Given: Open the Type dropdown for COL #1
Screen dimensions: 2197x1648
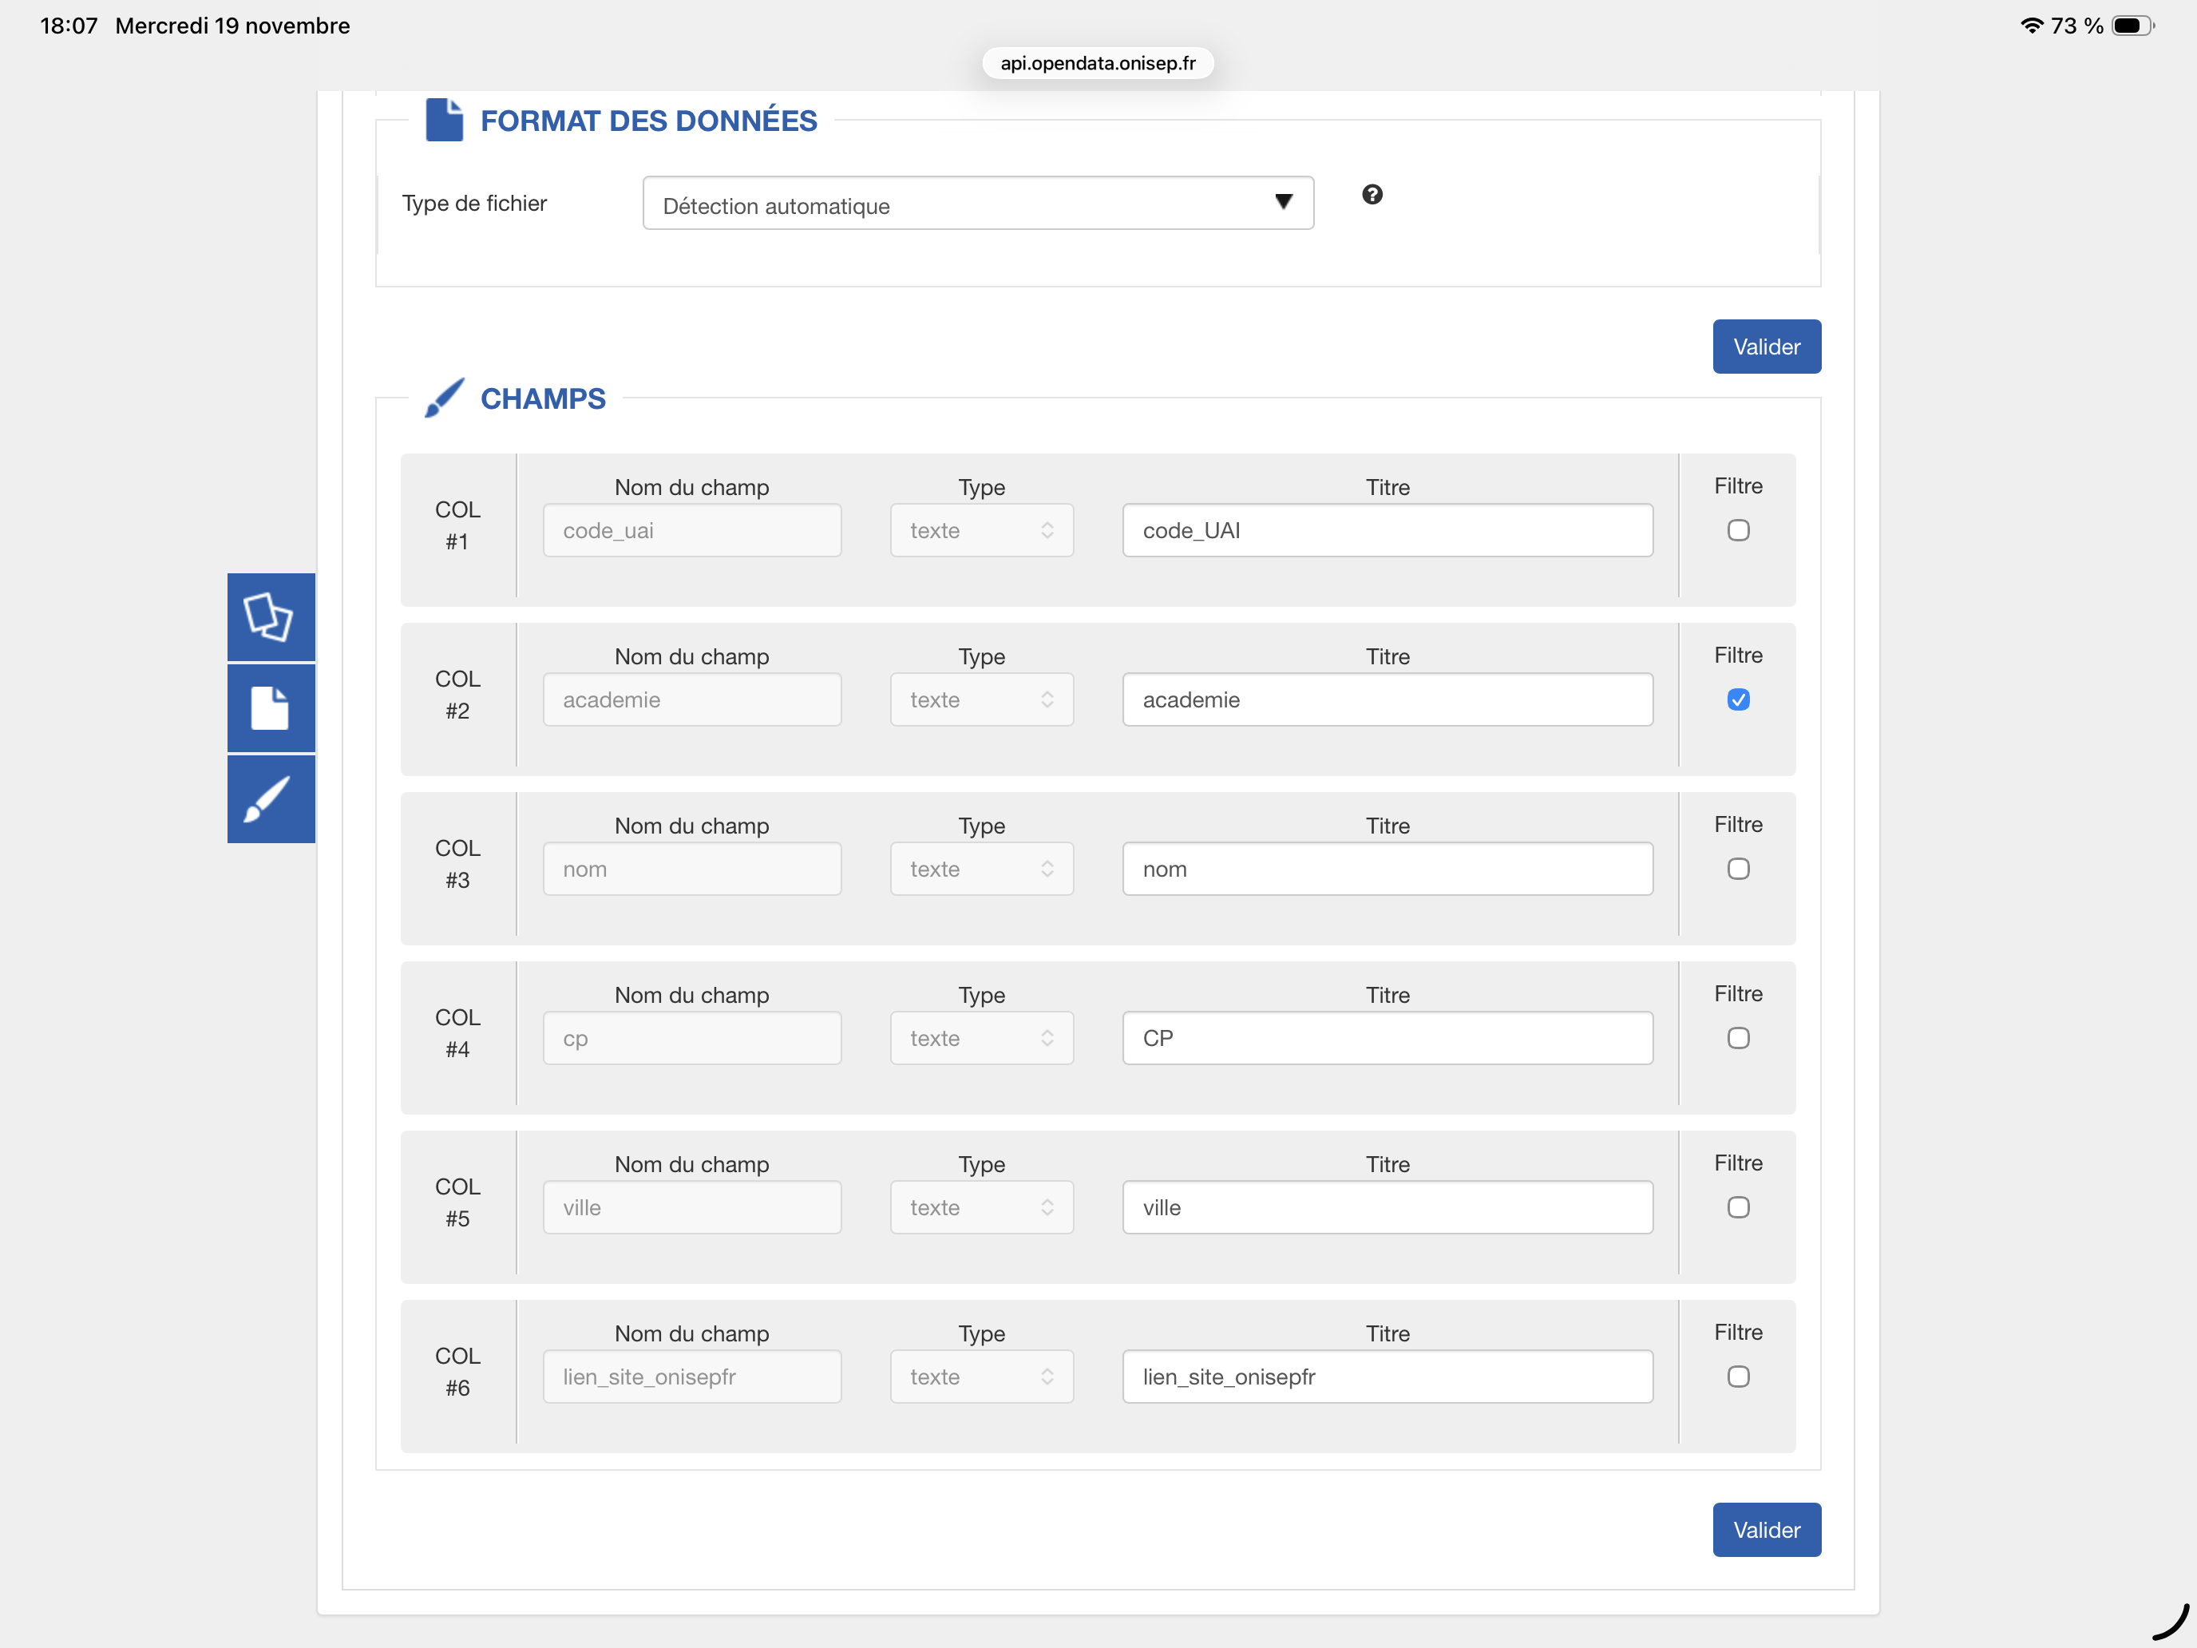Looking at the screenshot, I should (x=980, y=530).
